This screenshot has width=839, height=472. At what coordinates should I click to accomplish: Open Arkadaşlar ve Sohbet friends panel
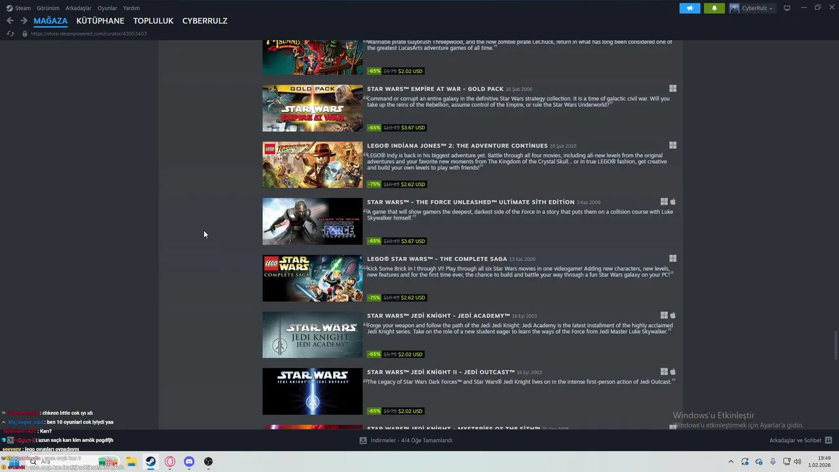tap(800, 441)
